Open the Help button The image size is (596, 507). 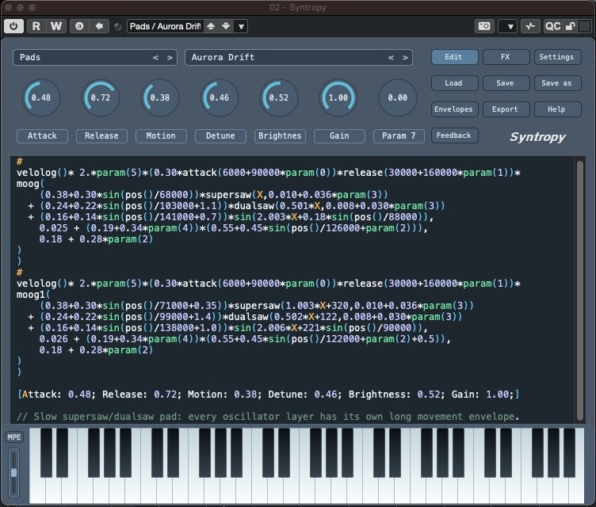[558, 109]
